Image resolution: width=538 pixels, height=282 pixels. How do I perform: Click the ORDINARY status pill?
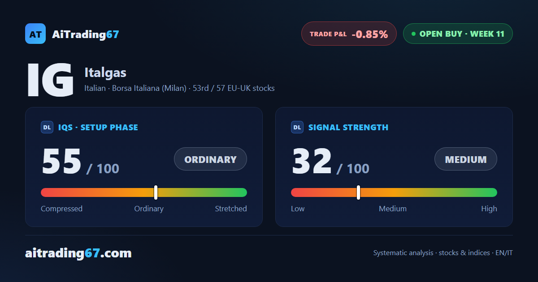(x=210, y=159)
